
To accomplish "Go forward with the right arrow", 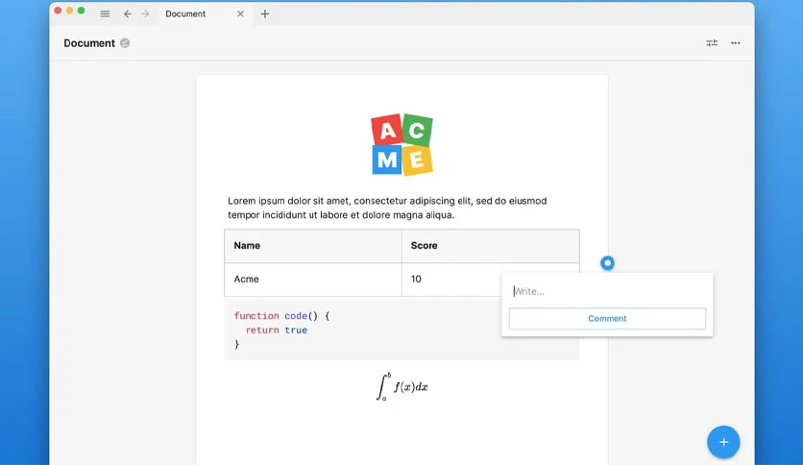I will pyautogui.click(x=145, y=13).
